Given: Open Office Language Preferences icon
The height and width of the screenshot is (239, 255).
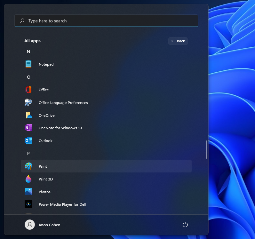Looking at the screenshot, I should tap(28, 103).
